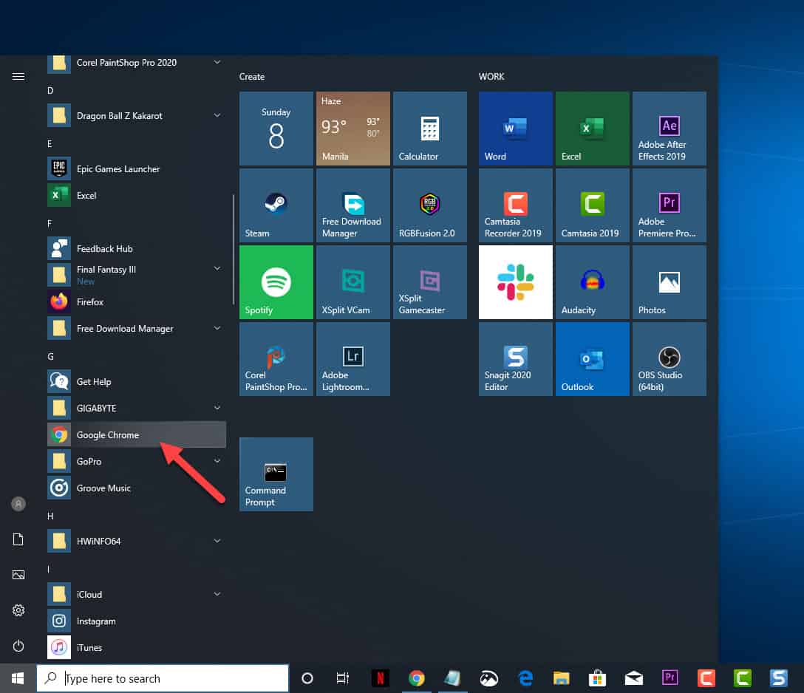This screenshot has width=804, height=693.
Task: Launch Audacity tile
Action: tap(592, 282)
